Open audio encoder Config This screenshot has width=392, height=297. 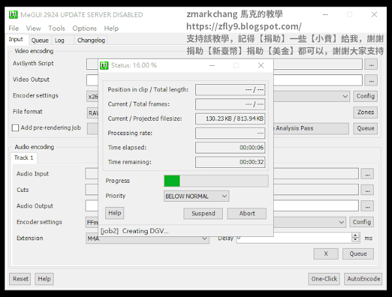point(361,222)
